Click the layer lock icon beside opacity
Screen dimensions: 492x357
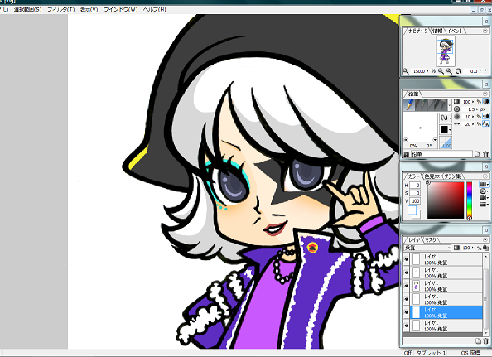(485, 248)
